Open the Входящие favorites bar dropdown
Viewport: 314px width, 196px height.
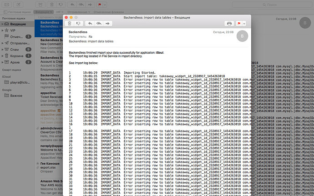(x=43, y=12)
